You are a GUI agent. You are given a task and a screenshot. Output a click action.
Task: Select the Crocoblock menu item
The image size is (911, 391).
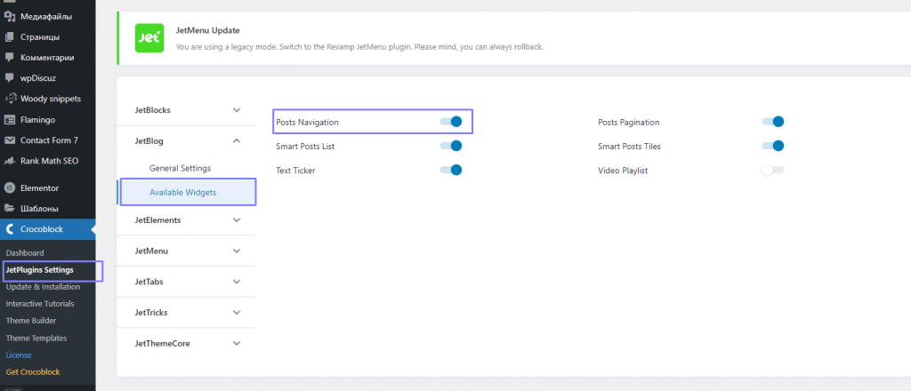click(48, 229)
